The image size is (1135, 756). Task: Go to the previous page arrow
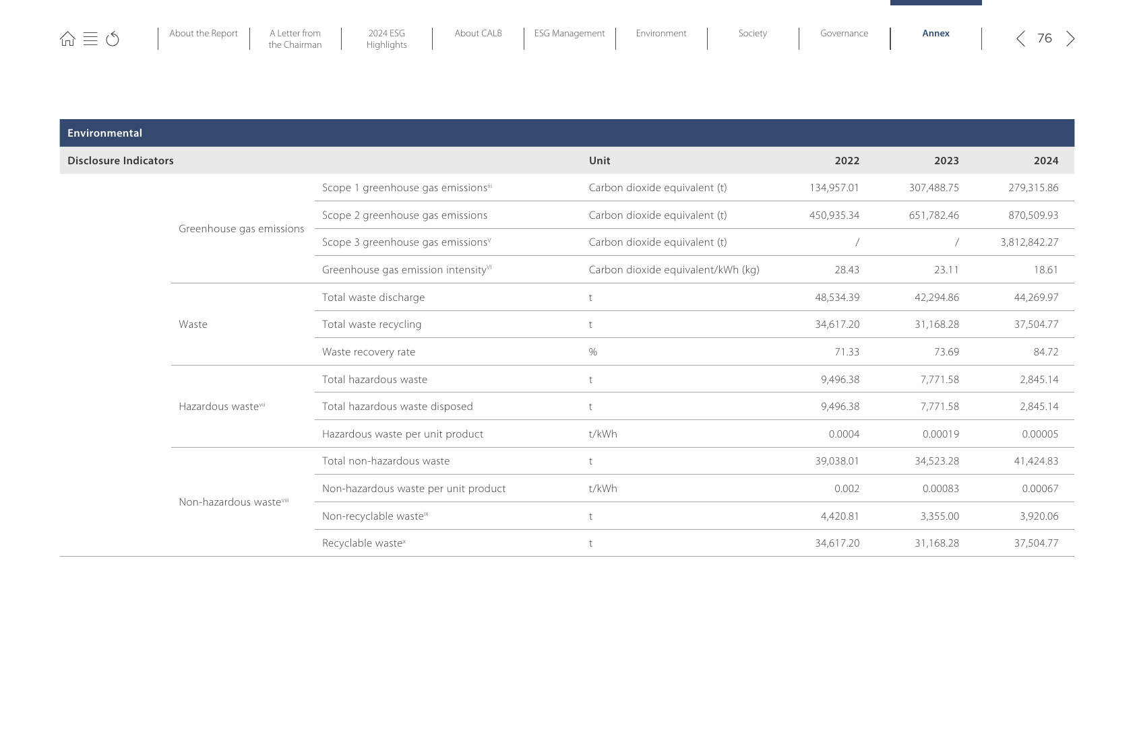[1020, 38]
